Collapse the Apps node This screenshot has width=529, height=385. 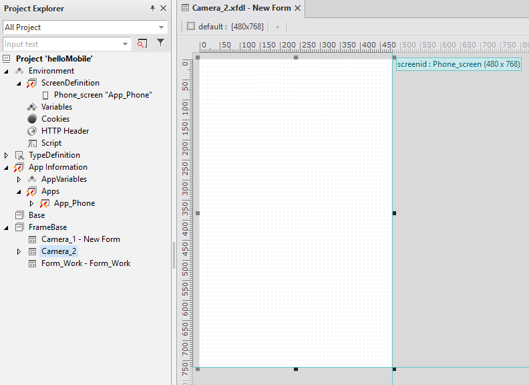19,192
